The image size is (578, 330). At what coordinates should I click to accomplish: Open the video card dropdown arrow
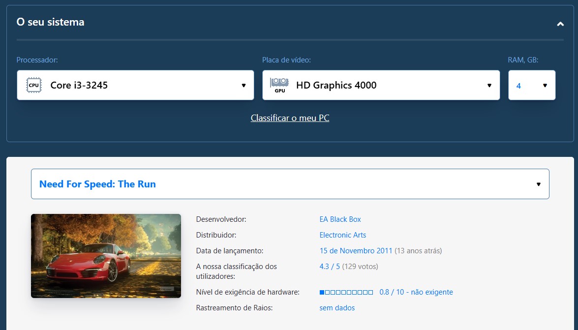pyautogui.click(x=489, y=86)
